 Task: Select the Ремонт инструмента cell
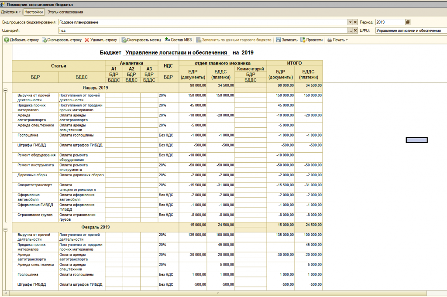pyautogui.click(x=35, y=167)
